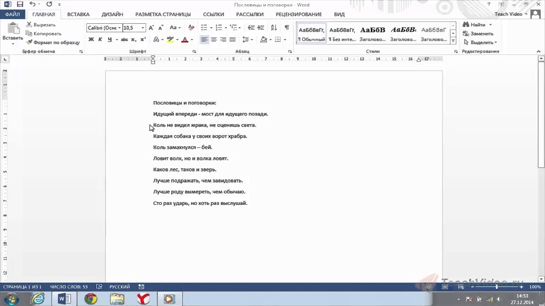Click the 100% zoom level
The width and height of the screenshot is (545, 306).
click(535, 287)
